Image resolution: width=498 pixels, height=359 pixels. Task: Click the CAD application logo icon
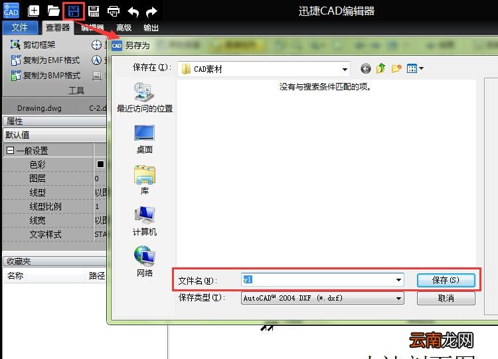pyautogui.click(x=11, y=11)
